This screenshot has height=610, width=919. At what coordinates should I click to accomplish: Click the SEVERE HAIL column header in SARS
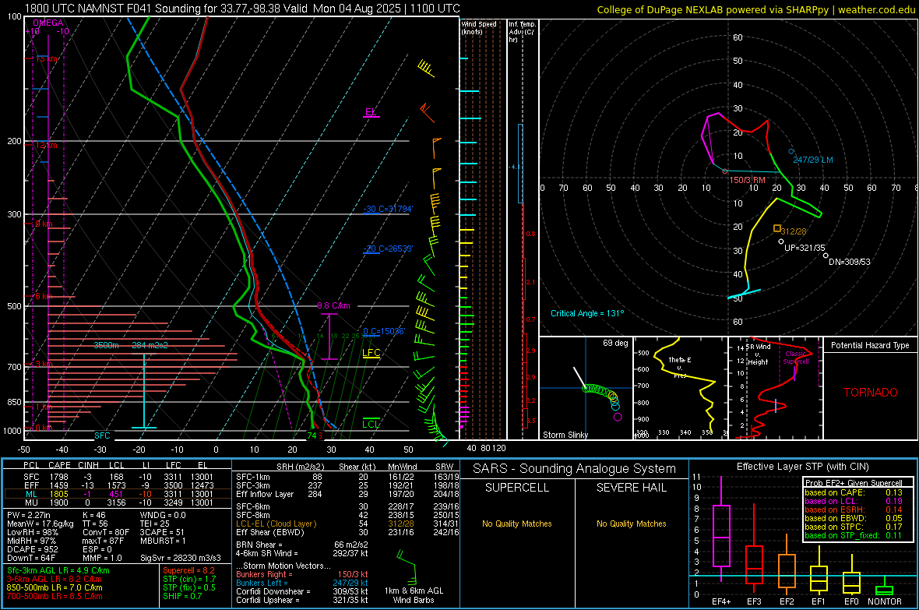(x=631, y=488)
